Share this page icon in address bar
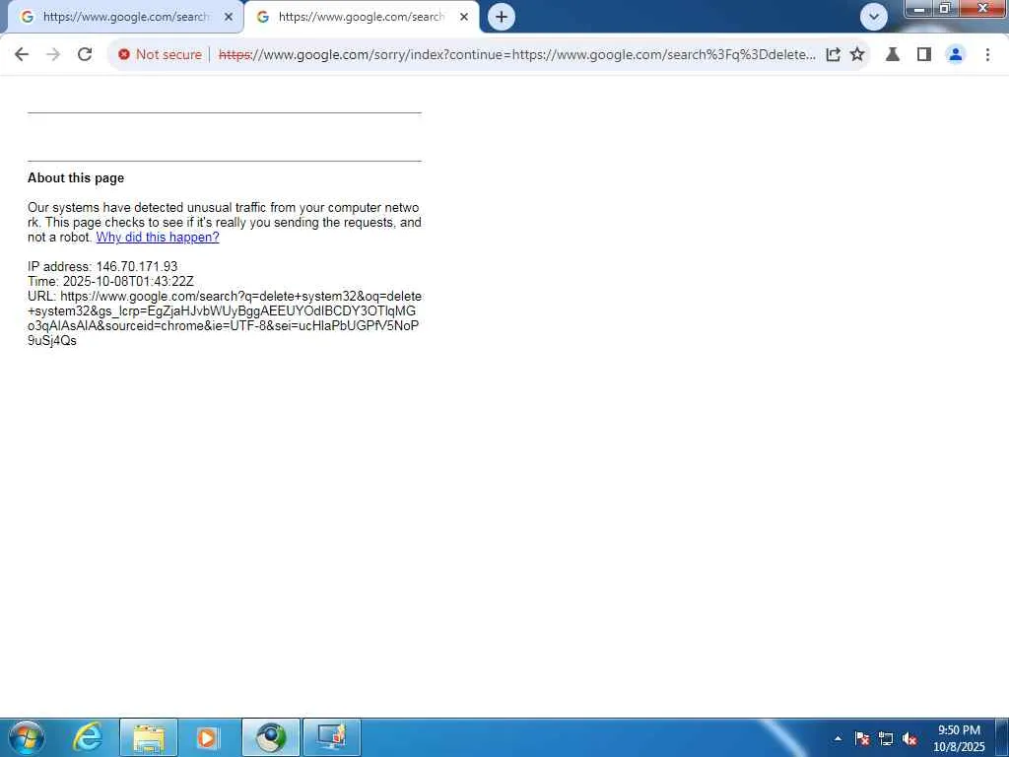The image size is (1009, 757). point(833,55)
